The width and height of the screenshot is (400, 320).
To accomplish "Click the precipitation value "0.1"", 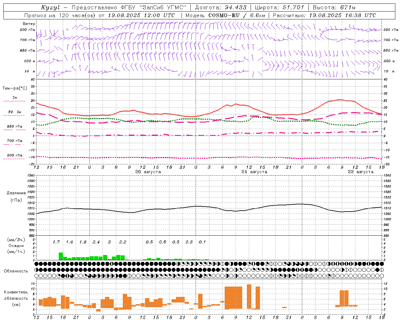I will point(202,242).
